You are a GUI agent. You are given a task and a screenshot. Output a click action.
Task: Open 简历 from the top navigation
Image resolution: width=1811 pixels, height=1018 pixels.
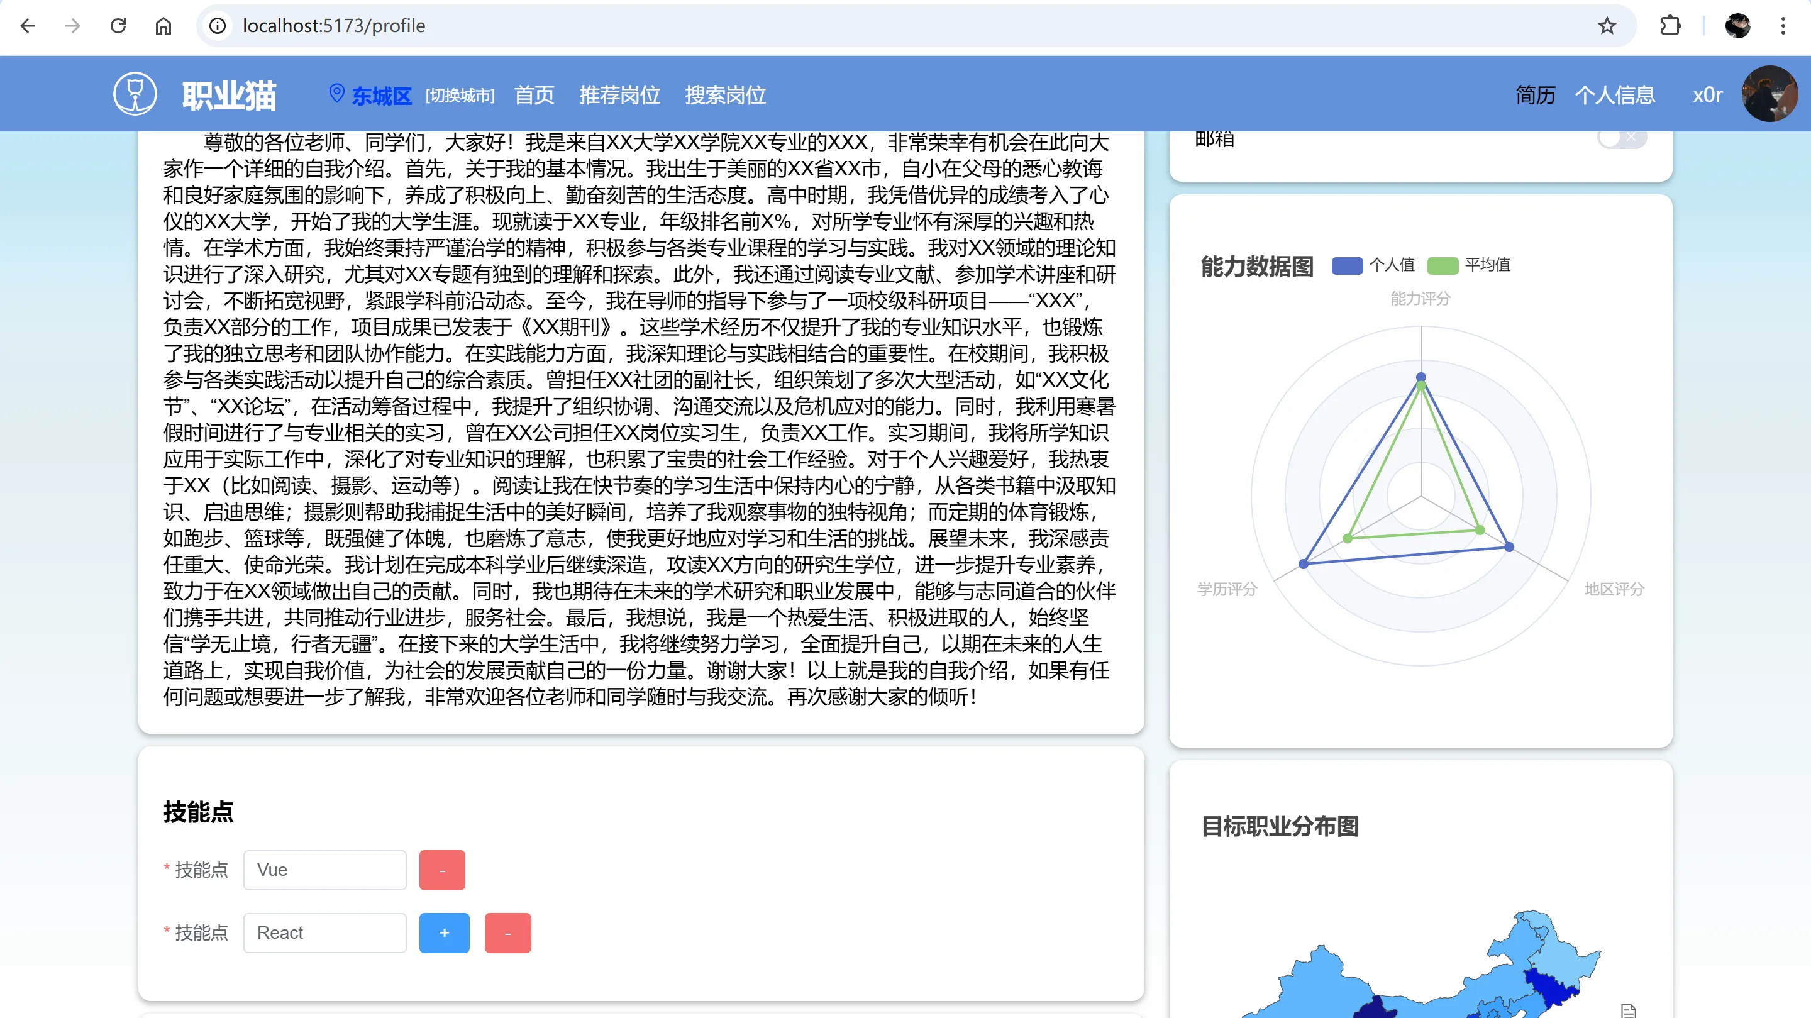tap(1536, 95)
